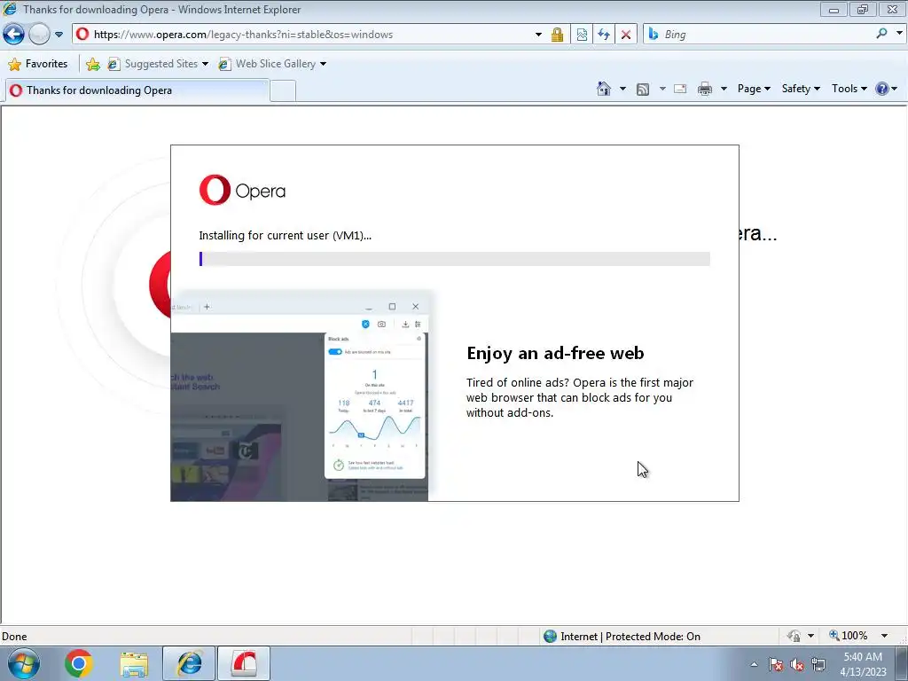Open Google Chrome from taskbar
Screen dimensions: 908x681
78,663
